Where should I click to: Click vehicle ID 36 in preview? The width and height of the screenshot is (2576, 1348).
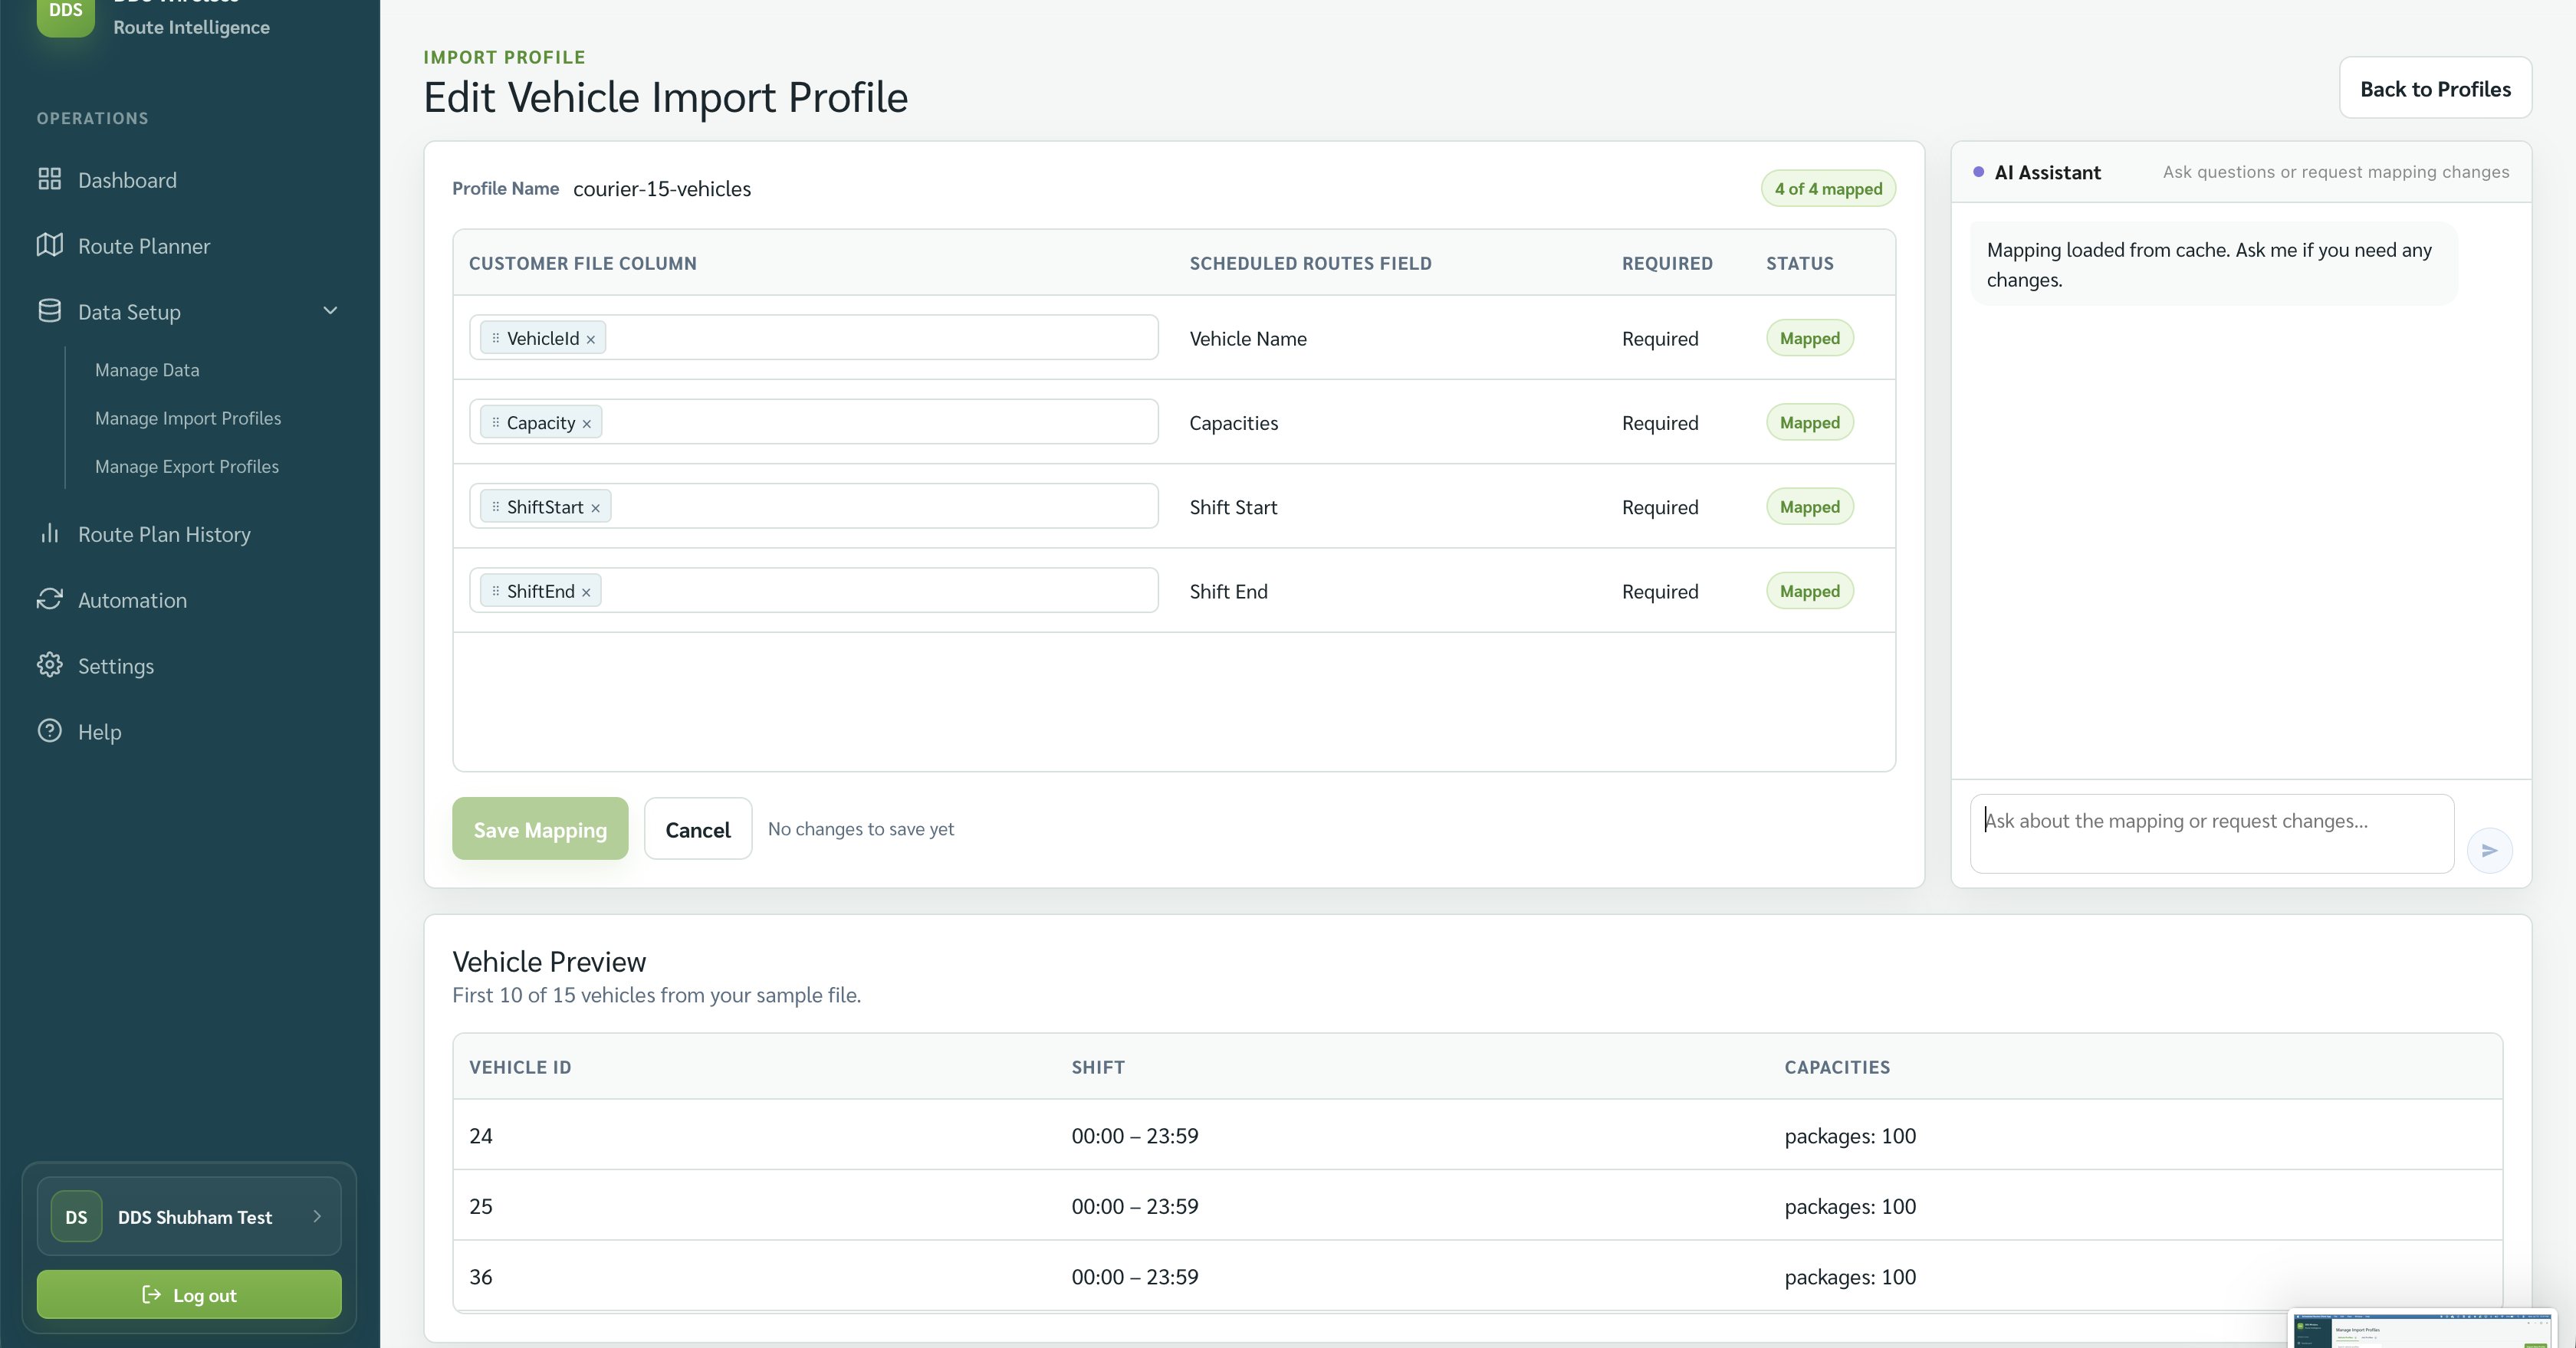[481, 1276]
